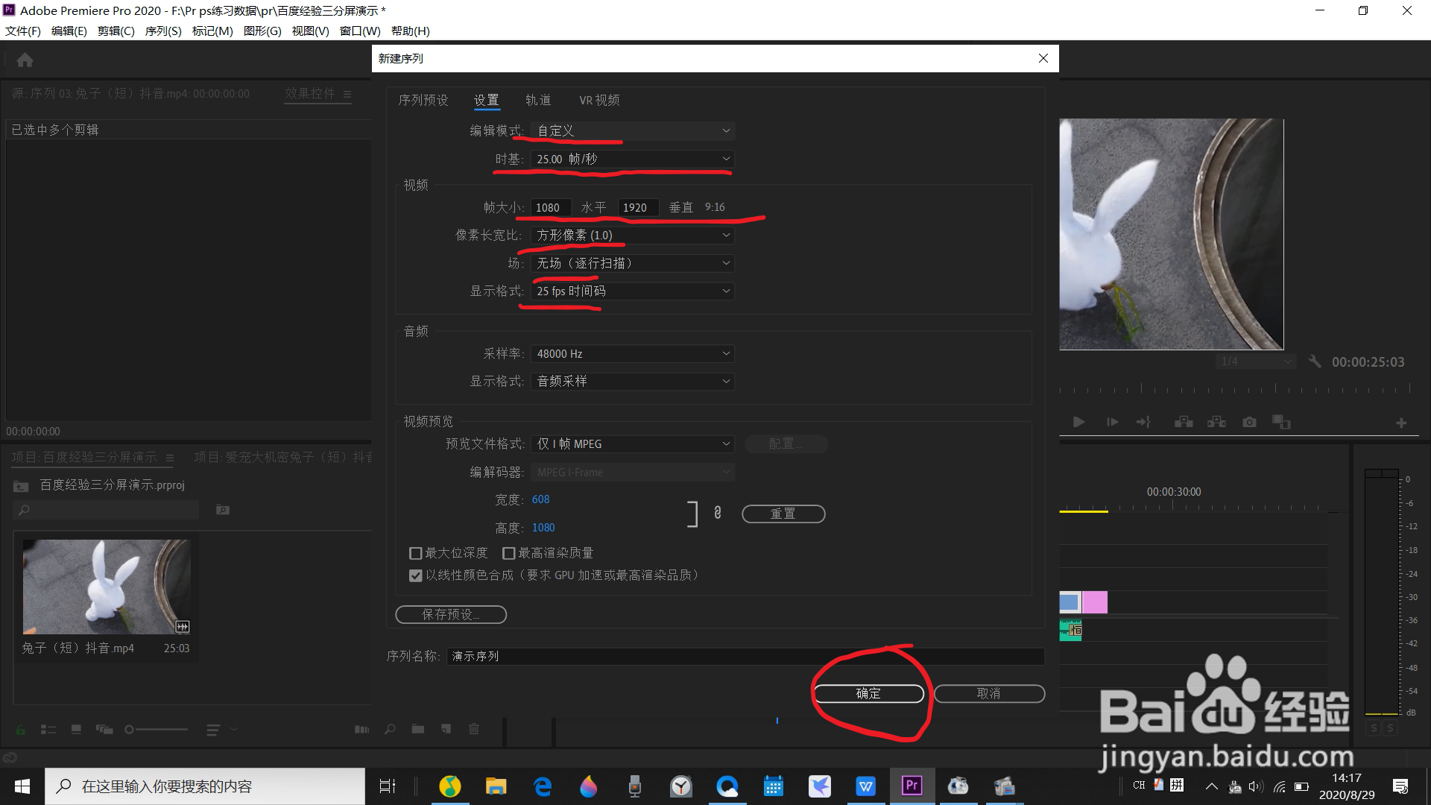Click the chain link icon beside width/height
The image size is (1431, 805).
pos(717,513)
